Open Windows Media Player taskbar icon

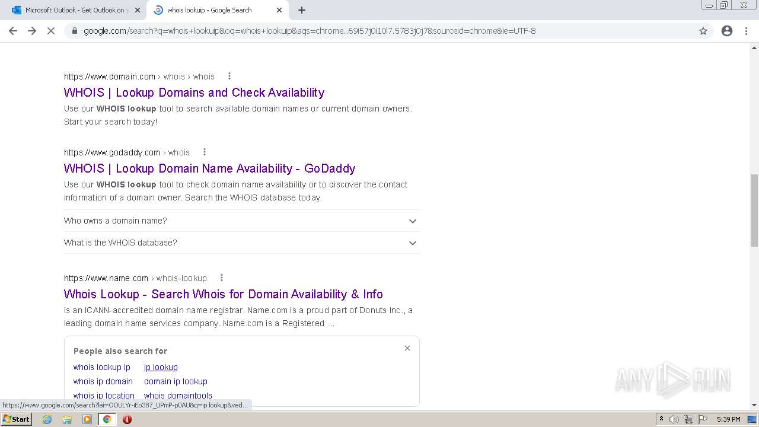[x=87, y=419]
